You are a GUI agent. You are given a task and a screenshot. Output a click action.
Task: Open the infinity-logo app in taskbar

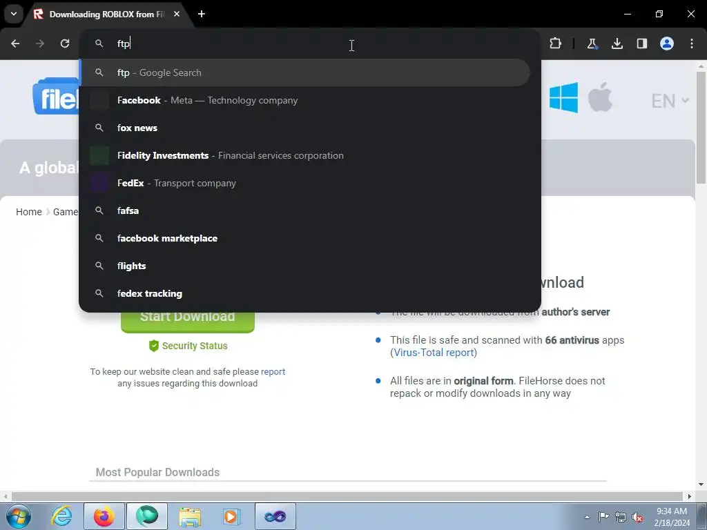pyautogui.click(x=275, y=516)
